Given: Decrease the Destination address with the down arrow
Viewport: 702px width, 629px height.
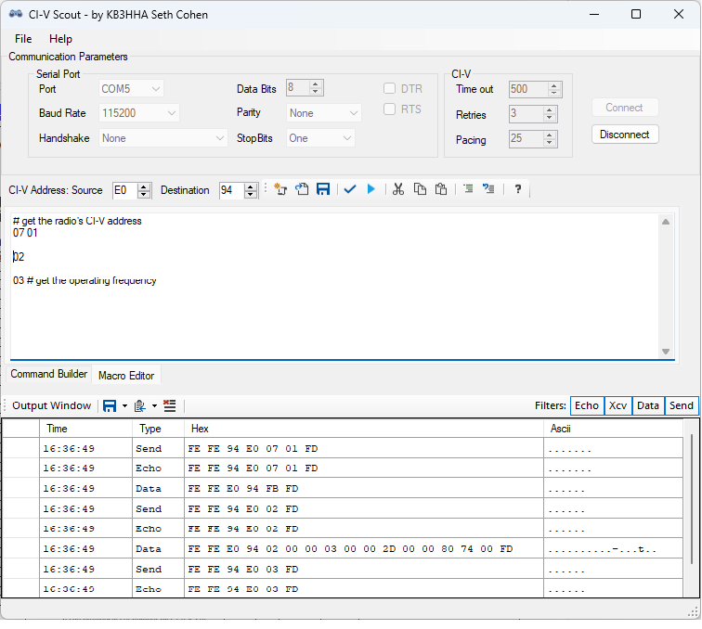Looking at the screenshot, I should coord(251,194).
